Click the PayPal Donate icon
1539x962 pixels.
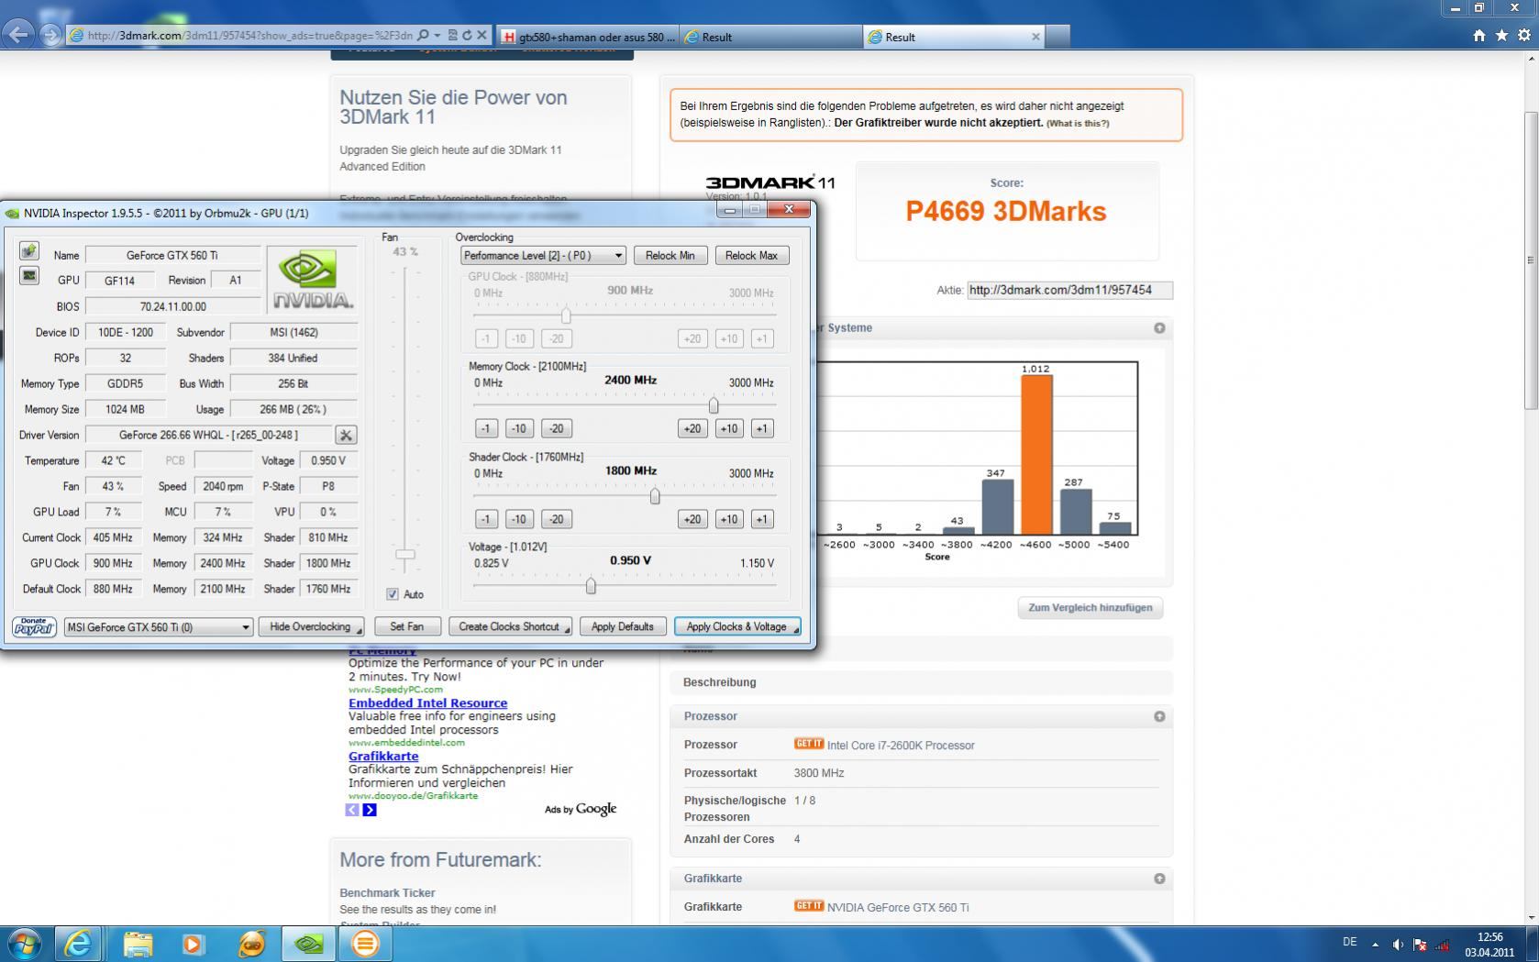34,626
